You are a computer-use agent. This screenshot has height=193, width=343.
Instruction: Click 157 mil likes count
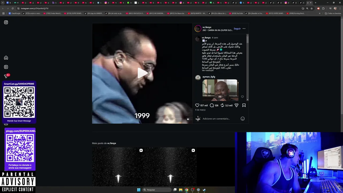(x=204, y=105)
